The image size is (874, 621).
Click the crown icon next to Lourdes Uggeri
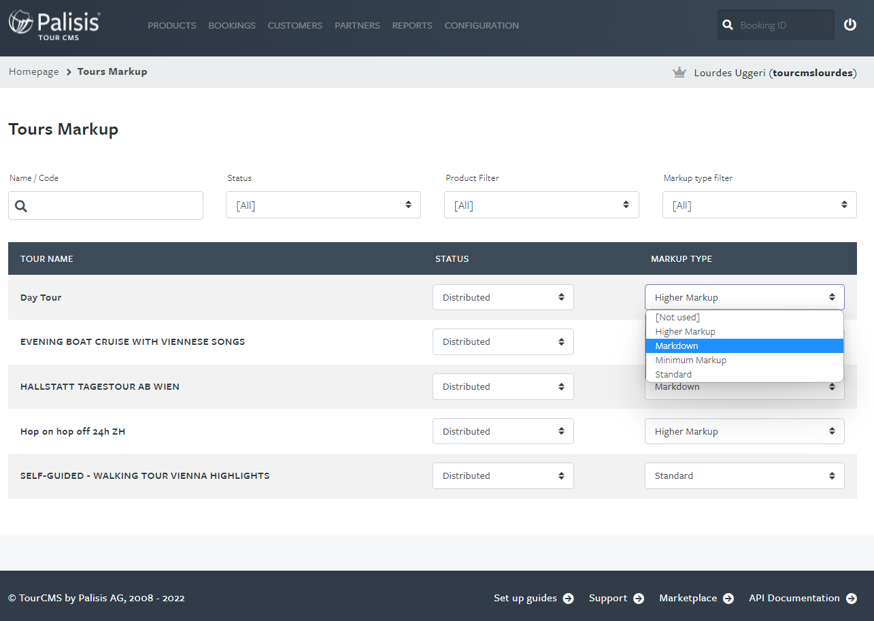[x=679, y=71]
